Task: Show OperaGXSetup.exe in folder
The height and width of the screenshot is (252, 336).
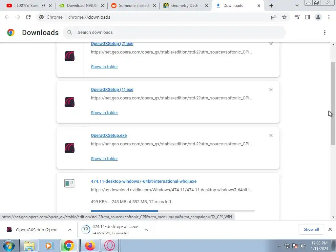Action: click(104, 158)
